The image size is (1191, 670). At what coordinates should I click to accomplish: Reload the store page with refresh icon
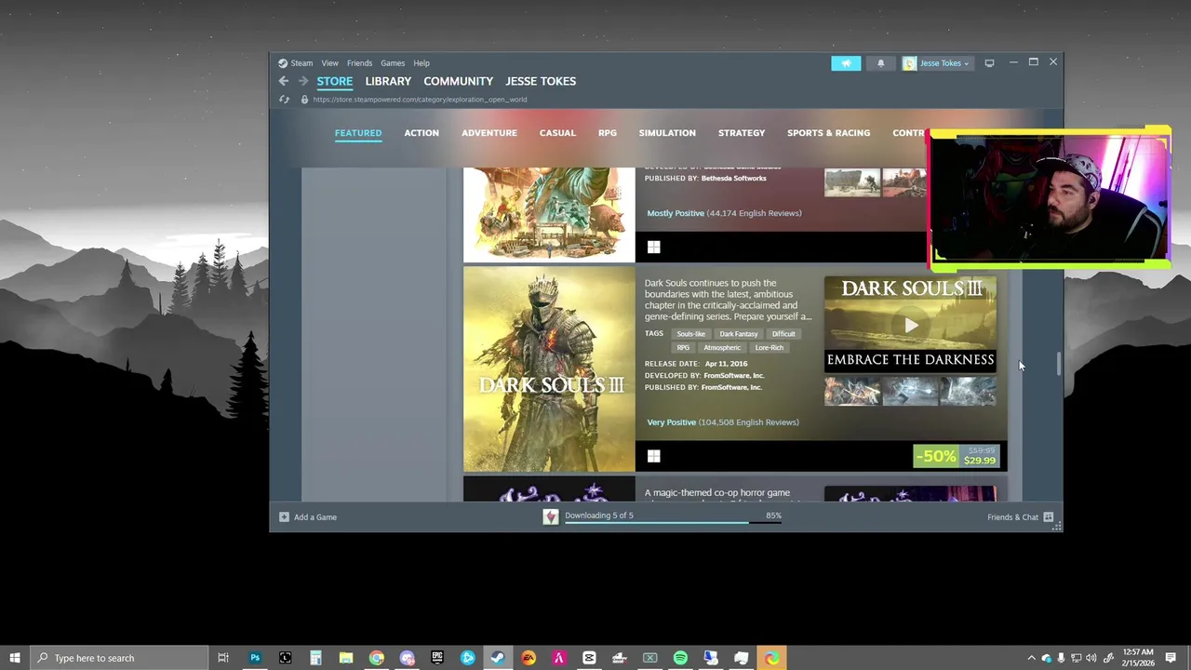(x=284, y=100)
